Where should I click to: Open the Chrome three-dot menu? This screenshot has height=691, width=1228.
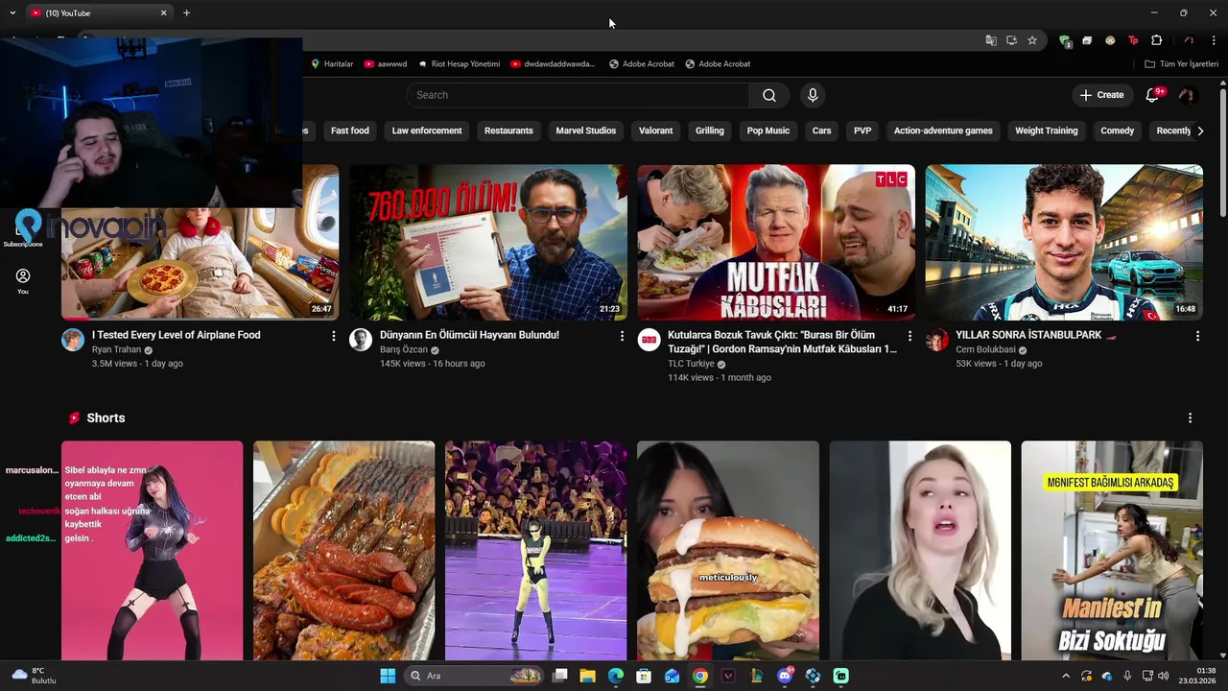[1214, 40]
